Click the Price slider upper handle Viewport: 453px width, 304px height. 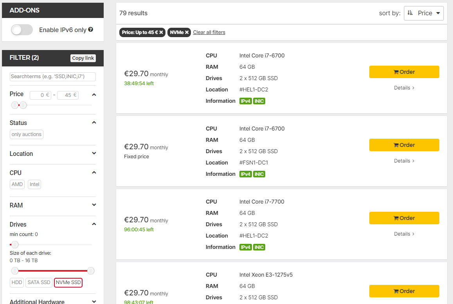click(23, 105)
